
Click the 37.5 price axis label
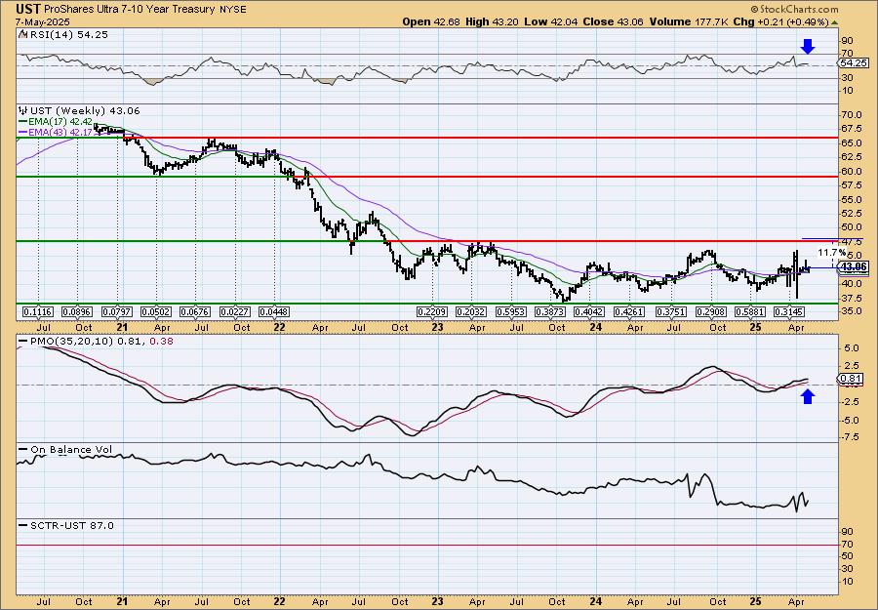(x=852, y=298)
